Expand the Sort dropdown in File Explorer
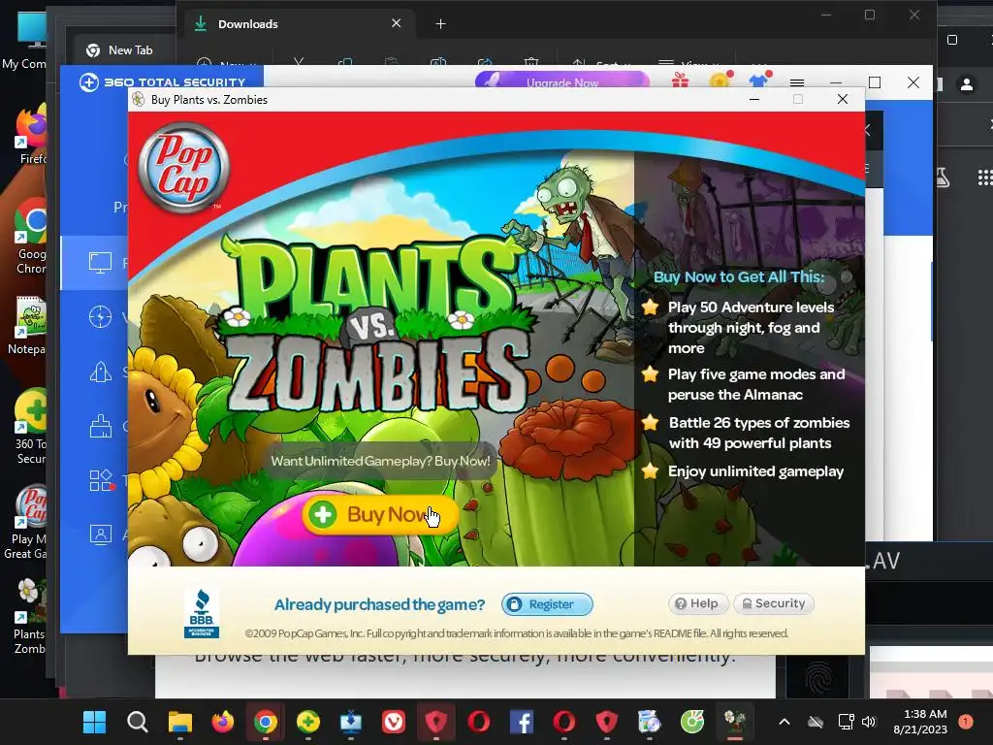 click(x=601, y=63)
